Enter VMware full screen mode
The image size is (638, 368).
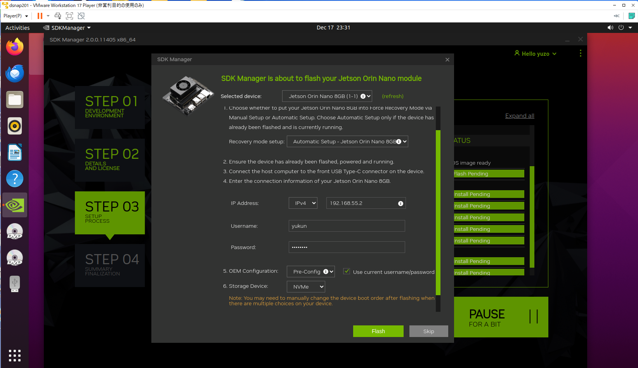pos(69,16)
